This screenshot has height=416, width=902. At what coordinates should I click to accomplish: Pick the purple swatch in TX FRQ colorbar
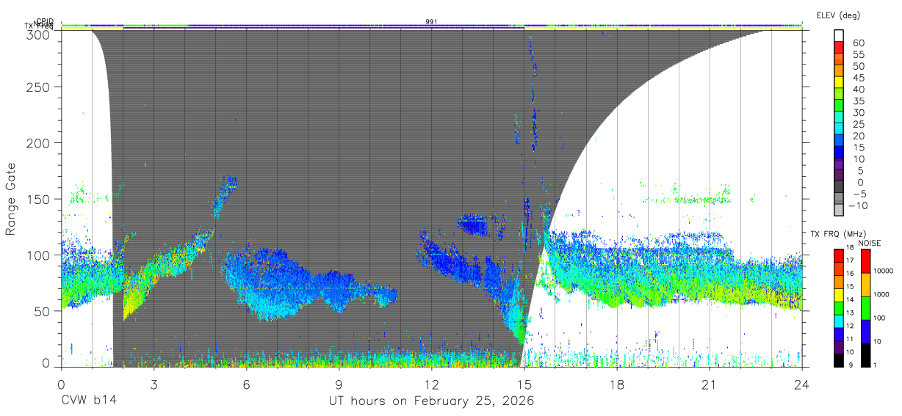(839, 348)
